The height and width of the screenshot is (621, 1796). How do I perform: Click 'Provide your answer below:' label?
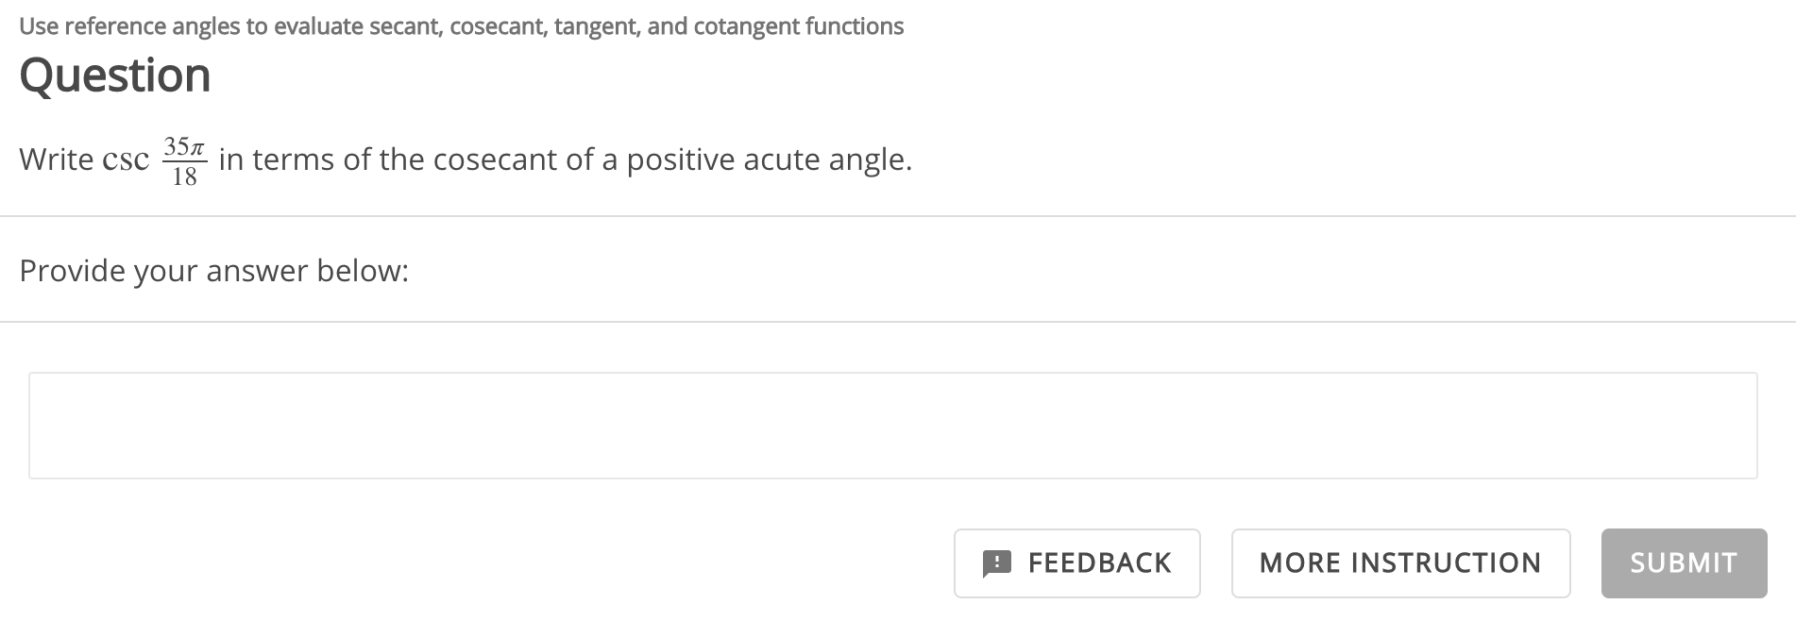pos(213,271)
